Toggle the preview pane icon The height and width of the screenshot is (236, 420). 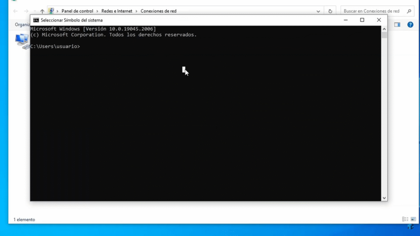397,25
